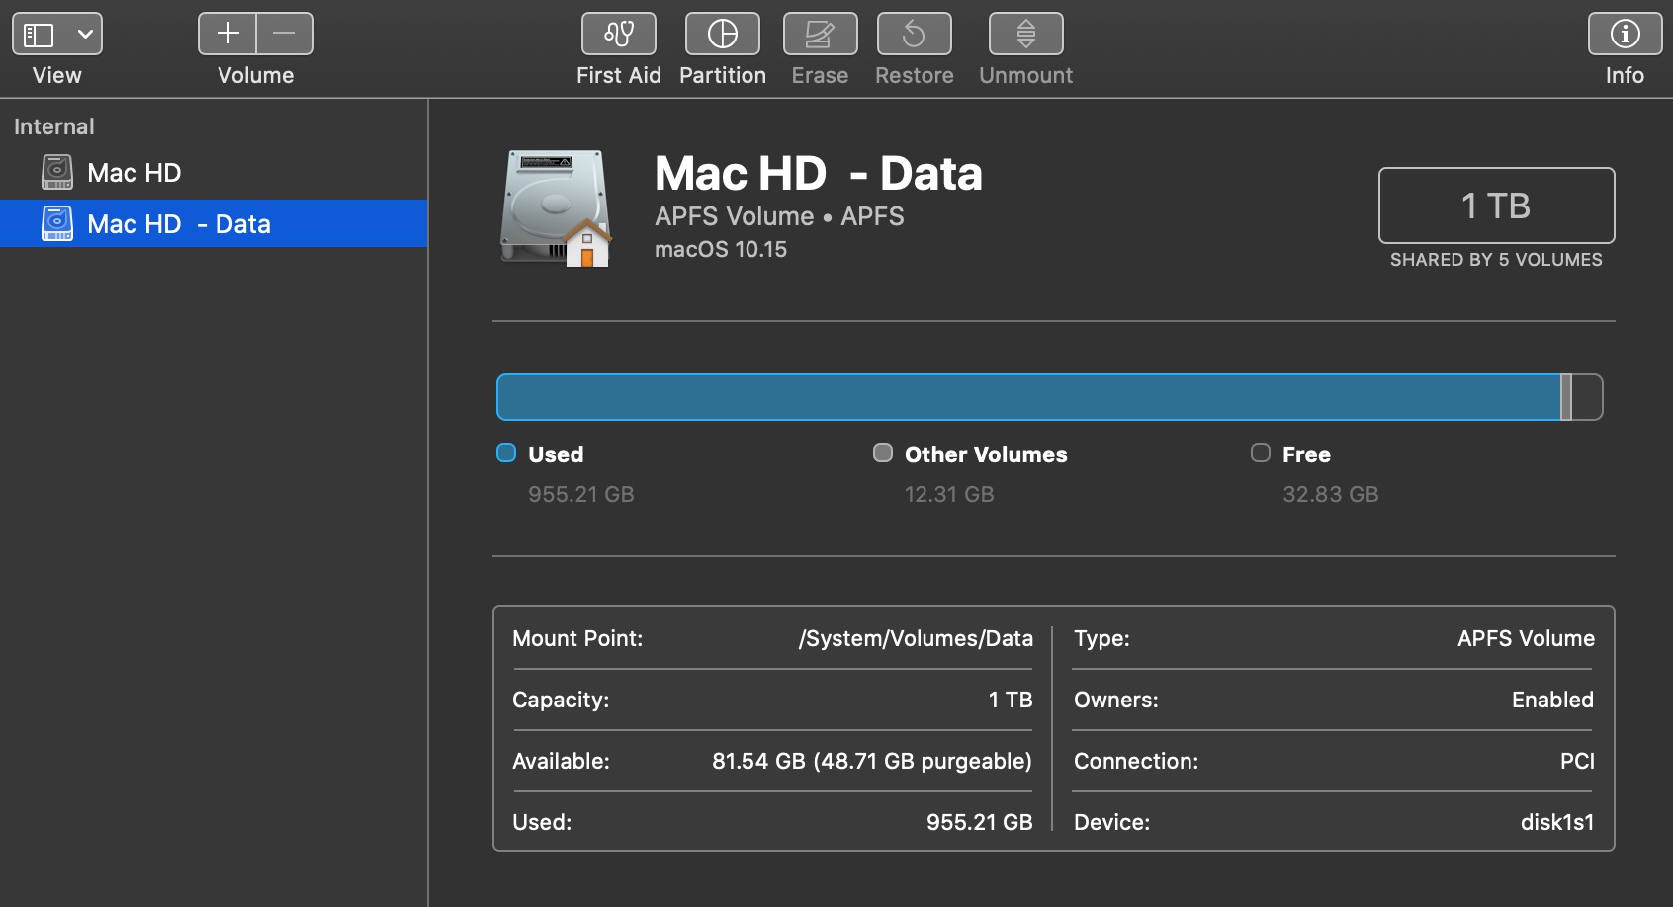The width and height of the screenshot is (1673, 907).
Task: Click the Other Volumes legend swatch
Action: tap(883, 453)
